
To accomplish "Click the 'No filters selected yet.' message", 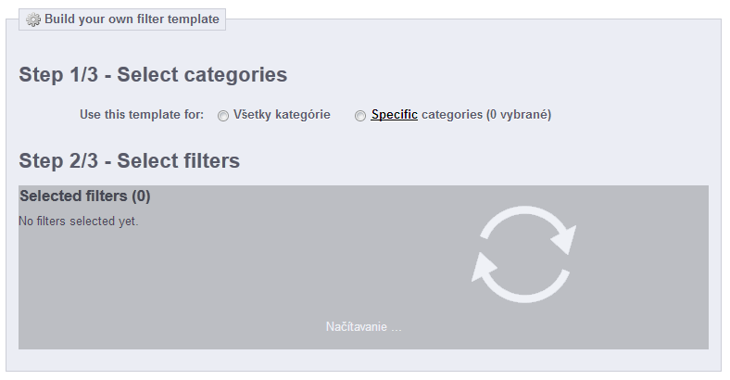I will click(x=78, y=221).
